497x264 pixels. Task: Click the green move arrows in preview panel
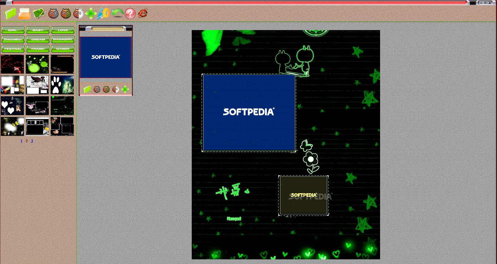point(125,89)
